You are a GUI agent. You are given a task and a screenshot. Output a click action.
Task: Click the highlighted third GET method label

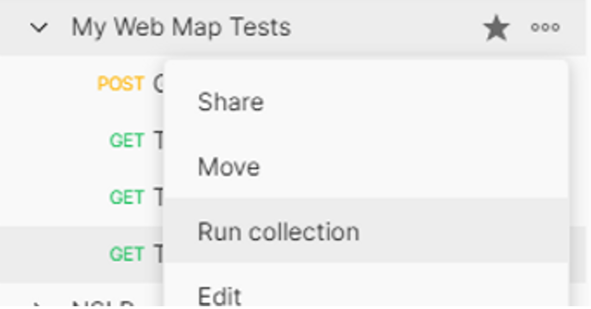click(x=127, y=254)
